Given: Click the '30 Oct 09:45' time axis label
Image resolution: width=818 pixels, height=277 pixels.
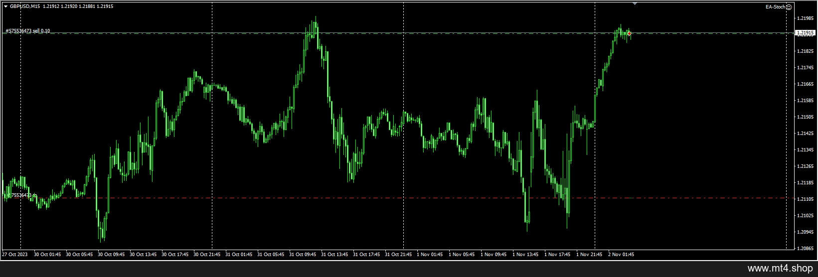Looking at the screenshot, I should point(111,255).
